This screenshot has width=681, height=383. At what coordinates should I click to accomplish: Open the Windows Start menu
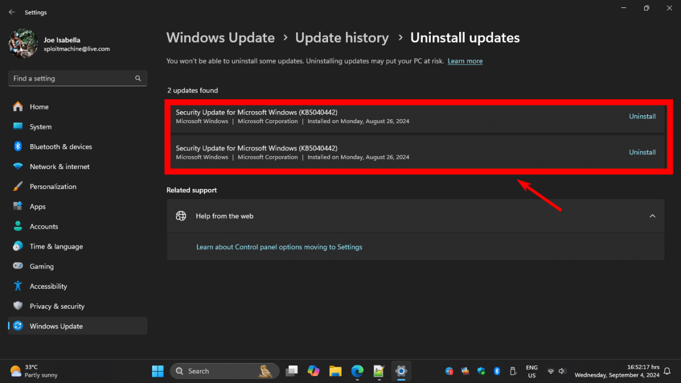click(x=157, y=371)
